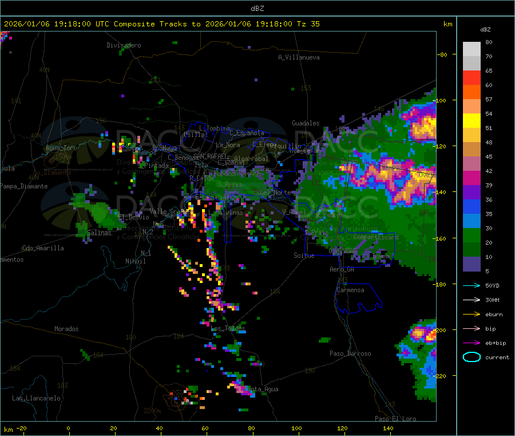Click the '-200' km tick on right axis

point(440,330)
